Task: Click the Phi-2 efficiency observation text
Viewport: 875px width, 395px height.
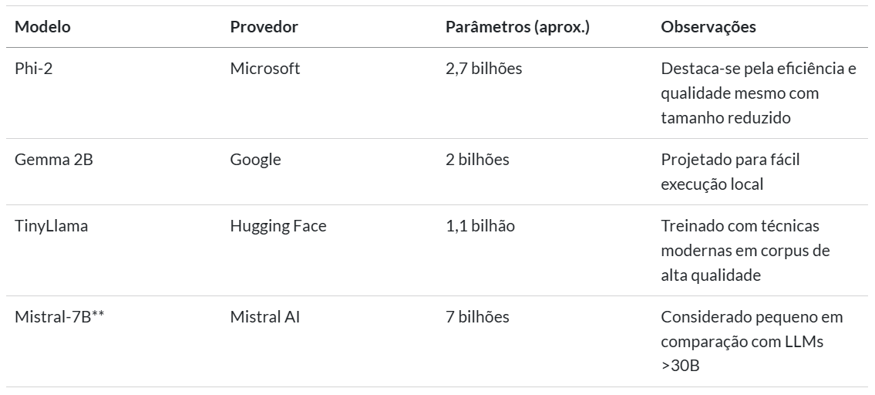Action: [759, 93]
